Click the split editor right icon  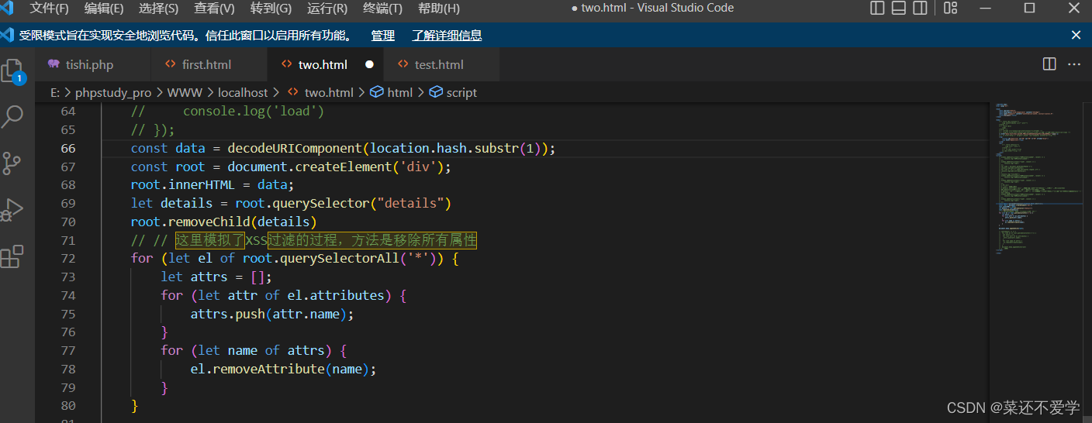1049,64
